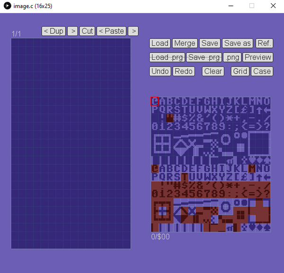This screenshot has height=273, width=284.
Task: Select the up arrow glyph in the second palette row
Action: (x=259, y=110)
